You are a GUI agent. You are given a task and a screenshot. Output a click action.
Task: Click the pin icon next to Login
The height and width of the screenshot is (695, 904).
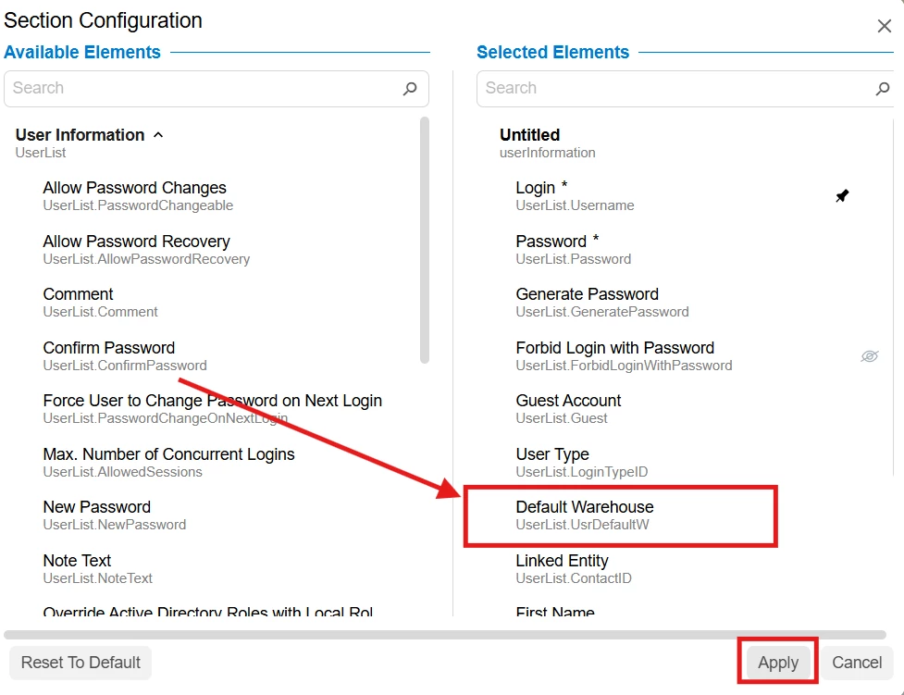pyautogui.click(x=842, y=196)
